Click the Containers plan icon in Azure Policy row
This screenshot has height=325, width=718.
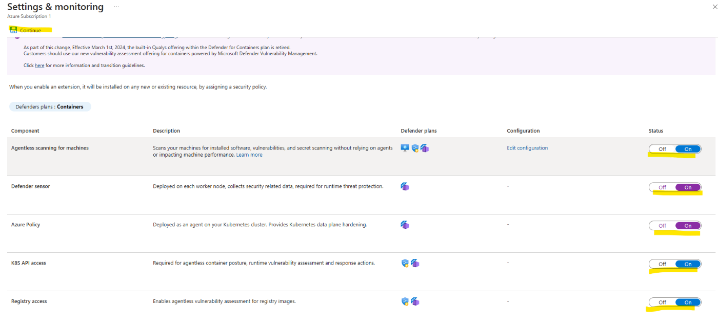[x=405, y=225]
